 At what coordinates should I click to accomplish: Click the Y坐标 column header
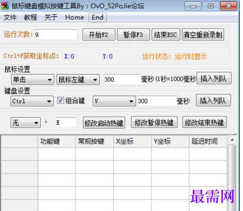click(170, 141)
